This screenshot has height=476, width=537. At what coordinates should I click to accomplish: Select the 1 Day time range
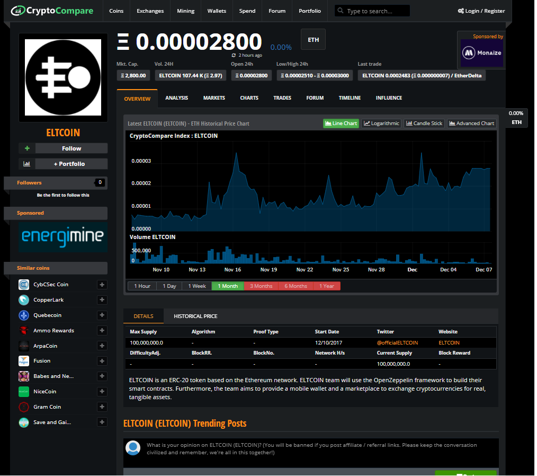169,286
